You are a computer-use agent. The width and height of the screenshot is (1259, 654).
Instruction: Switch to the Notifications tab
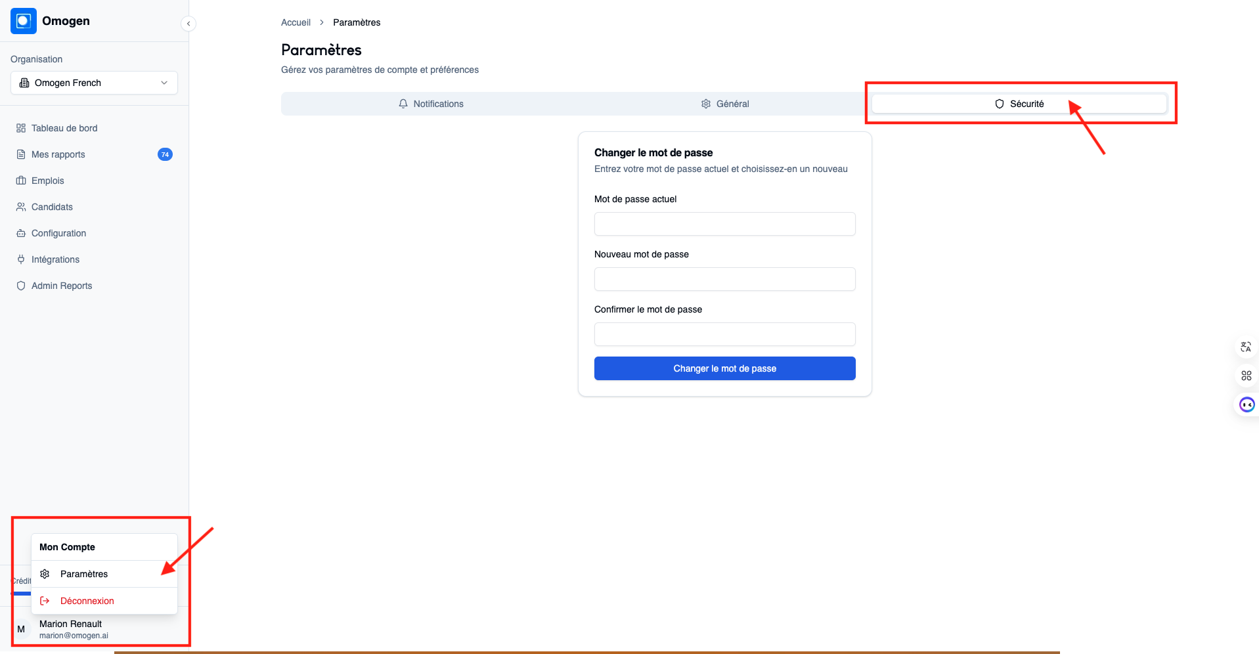pos(431,104)
